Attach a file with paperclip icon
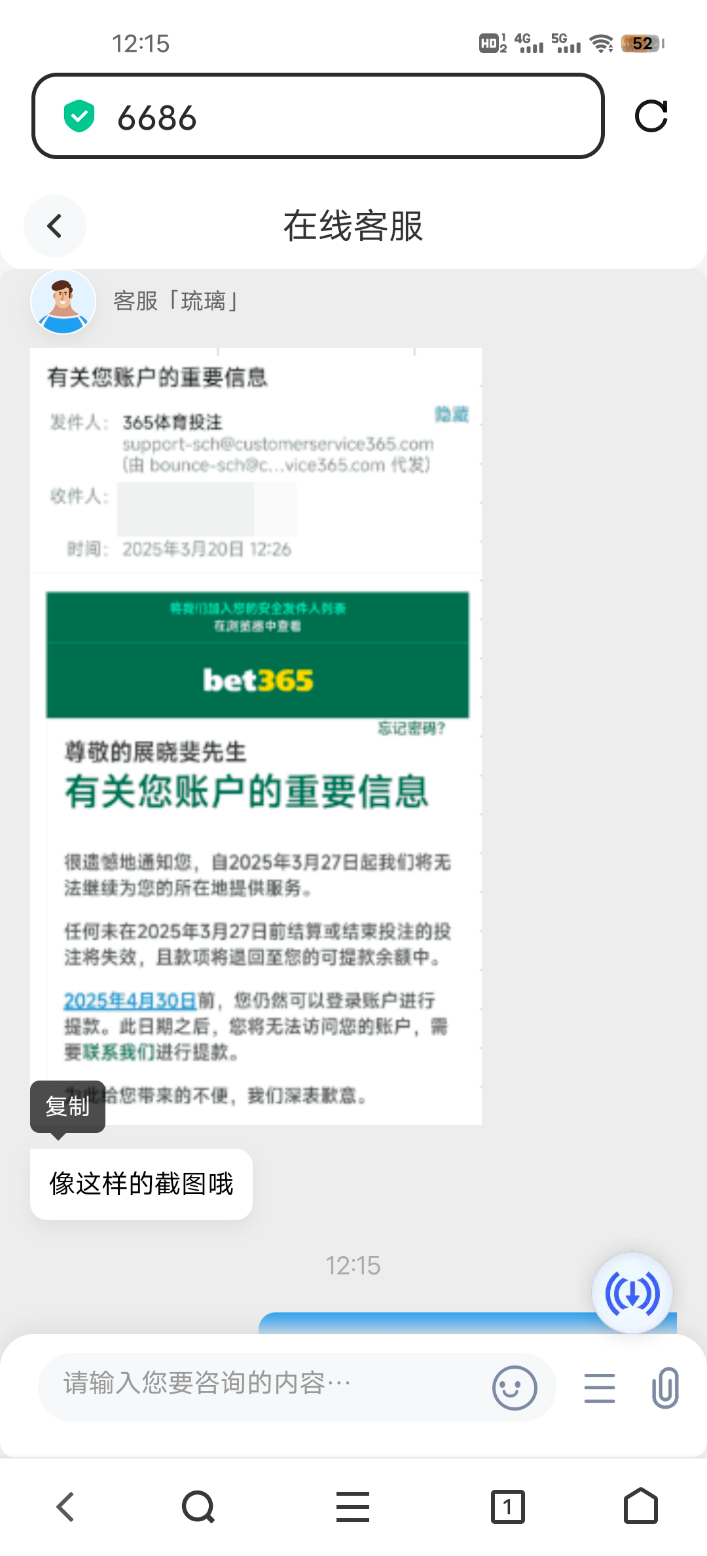 (665, 1387)
